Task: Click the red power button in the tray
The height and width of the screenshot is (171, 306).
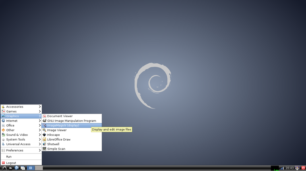Action: point(303,168)
